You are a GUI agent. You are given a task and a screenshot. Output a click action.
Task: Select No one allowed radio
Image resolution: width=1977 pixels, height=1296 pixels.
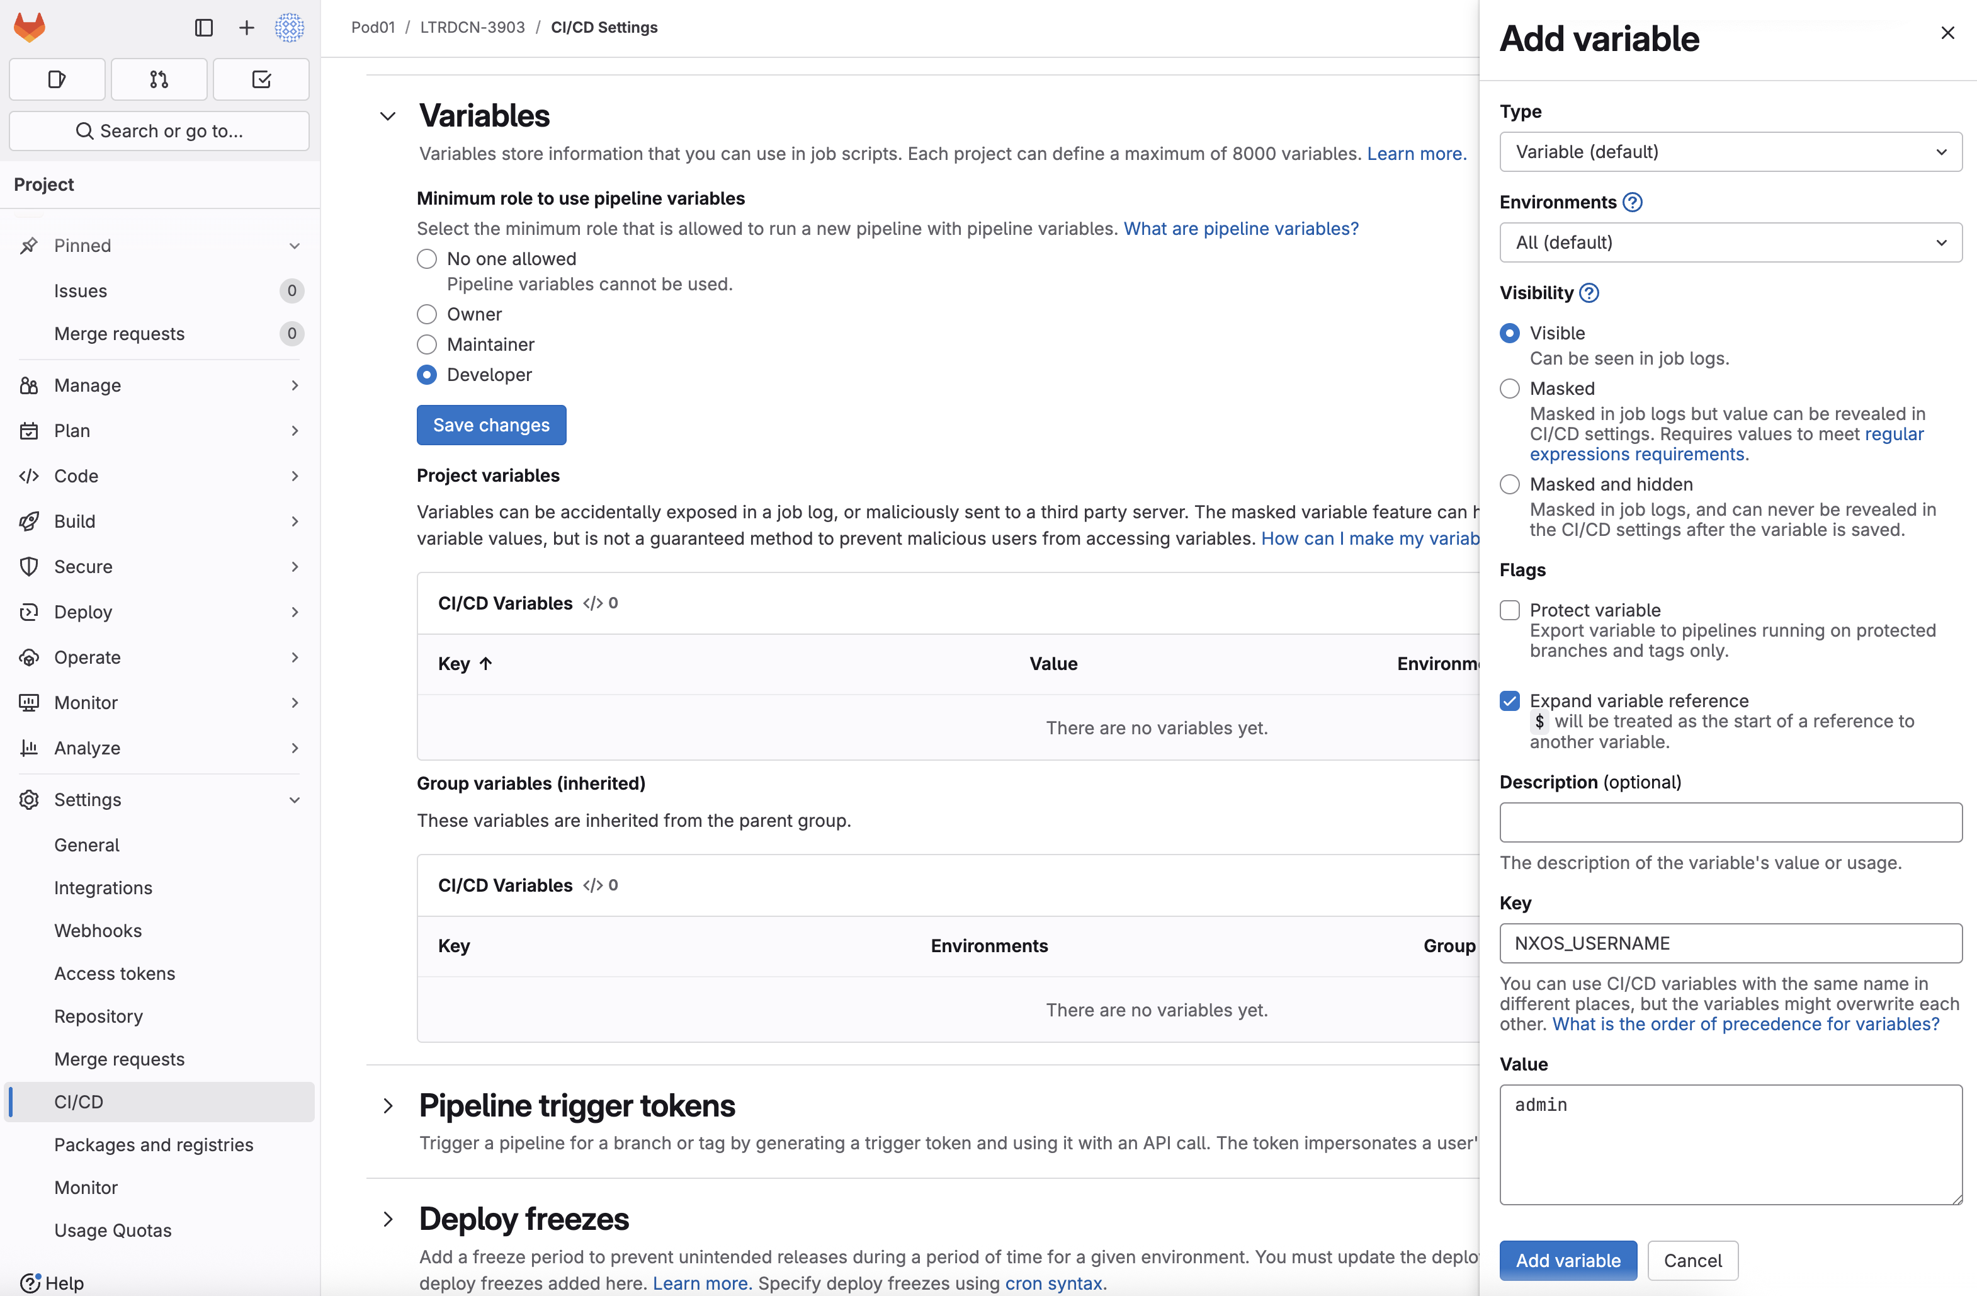[x=427, y=259]
